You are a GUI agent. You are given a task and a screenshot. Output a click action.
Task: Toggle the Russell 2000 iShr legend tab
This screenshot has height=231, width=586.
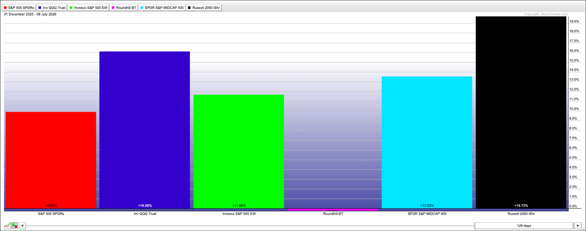[x=204, y=8]
